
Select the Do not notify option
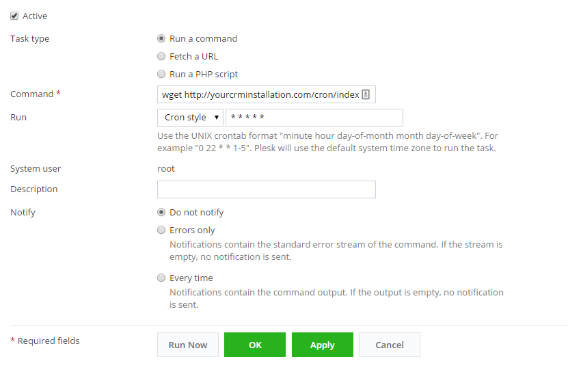[x=161, y=213]
